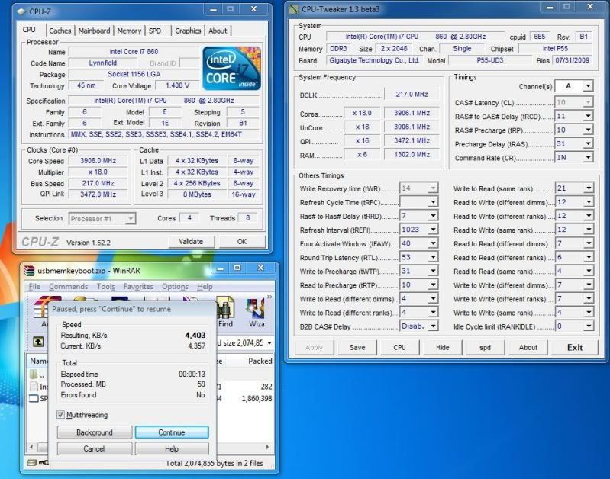Click the Background button in WinRAR dialog

point(95,432)
